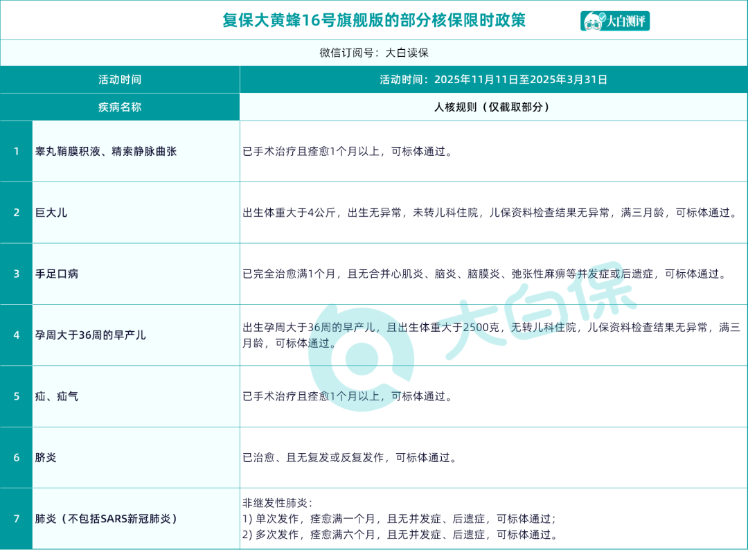The image size is (748, 550).
Task: Select the 疾病名称 column header
Action: pyautogui.click(x=120, y=107)
